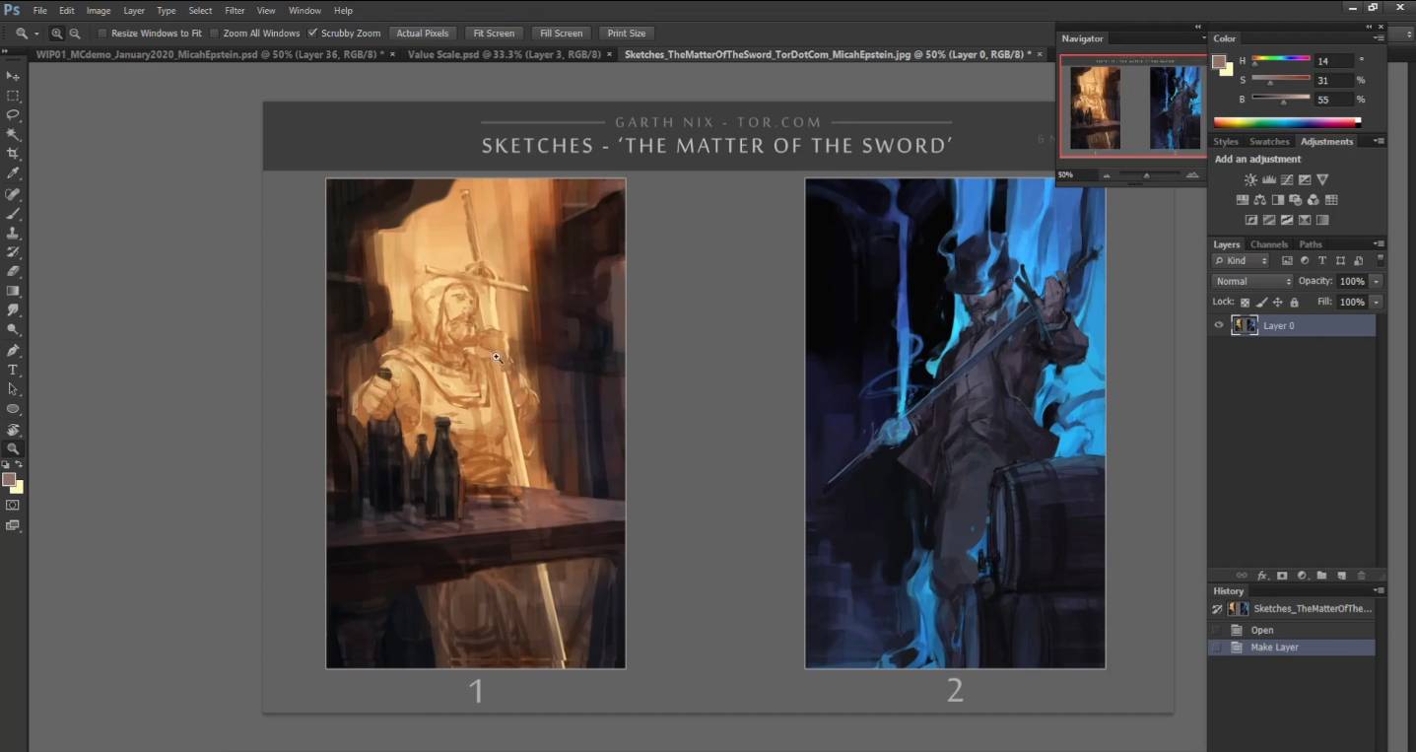Open the Adjustments panel flyout menu
The image size is (1416, 752).
[1379, 141]
